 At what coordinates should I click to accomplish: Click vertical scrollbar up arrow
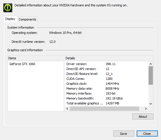point(151,64)
